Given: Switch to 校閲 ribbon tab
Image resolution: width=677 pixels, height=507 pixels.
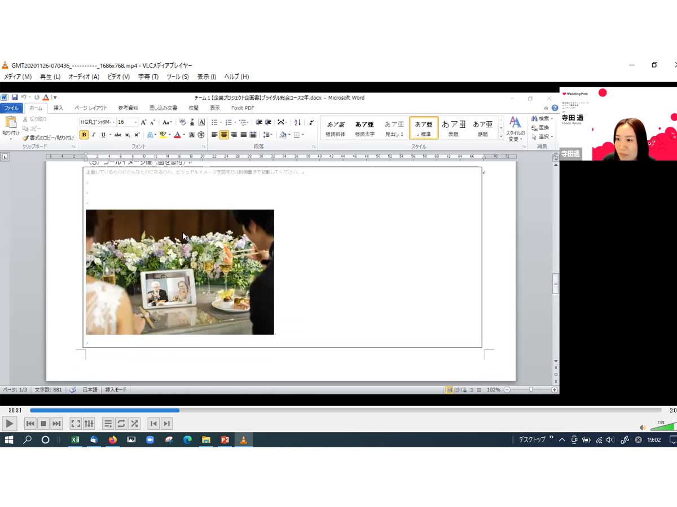Looking at the screenshot, I should pyautogui.click(x=194, y=108).
